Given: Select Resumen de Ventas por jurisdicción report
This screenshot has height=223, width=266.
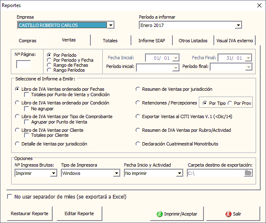Looking at the screenshot, I should (138, 89).
